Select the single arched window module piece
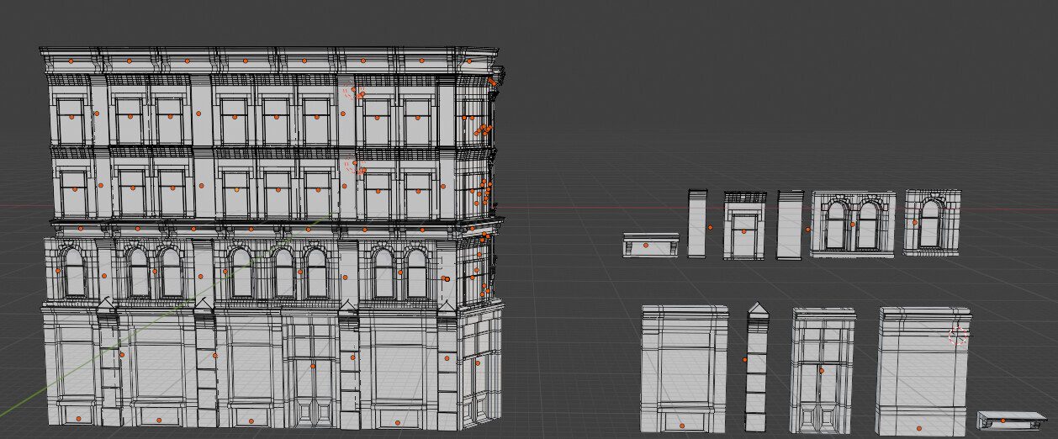Image resolution: width=1058 pixels, height=439 pixels. tap(932, 222)
